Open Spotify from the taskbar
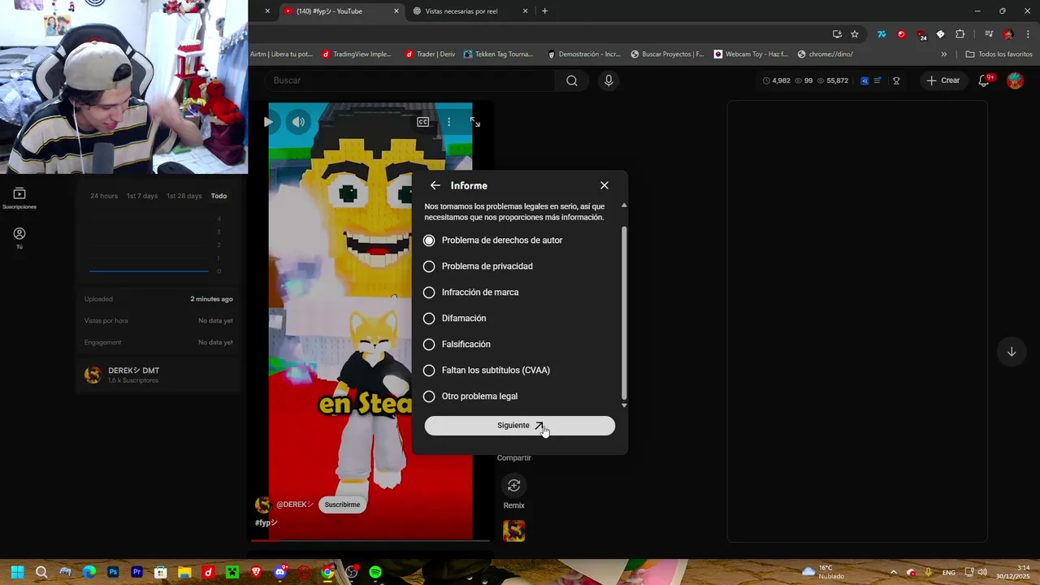This screenshot has height=585, width=1040. tap(375, 572)
